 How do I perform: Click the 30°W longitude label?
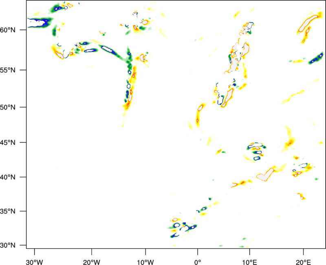[34, 262]
